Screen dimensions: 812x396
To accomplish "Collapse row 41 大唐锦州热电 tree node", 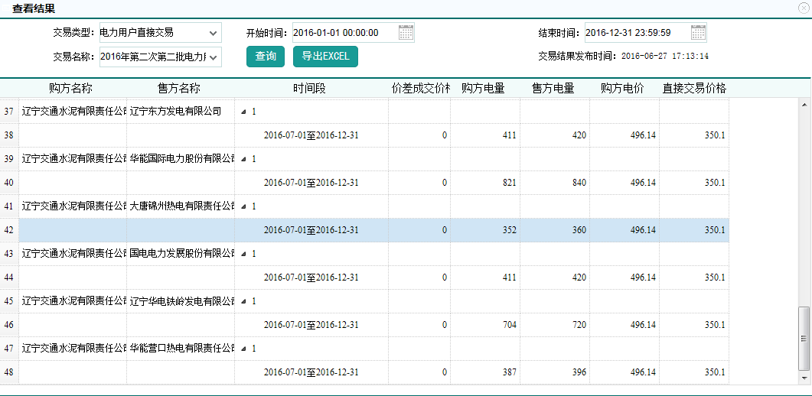I will coord(243,206).
